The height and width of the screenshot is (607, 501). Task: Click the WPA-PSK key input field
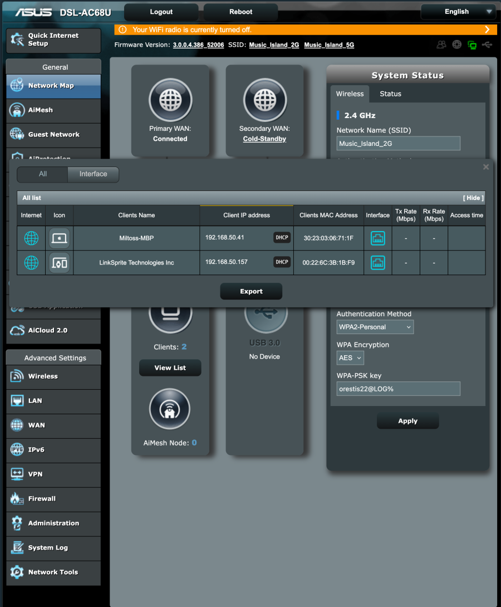398,389
